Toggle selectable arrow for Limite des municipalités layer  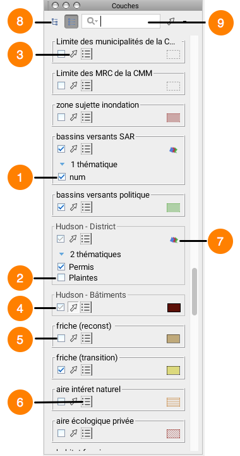coord(74,54)
